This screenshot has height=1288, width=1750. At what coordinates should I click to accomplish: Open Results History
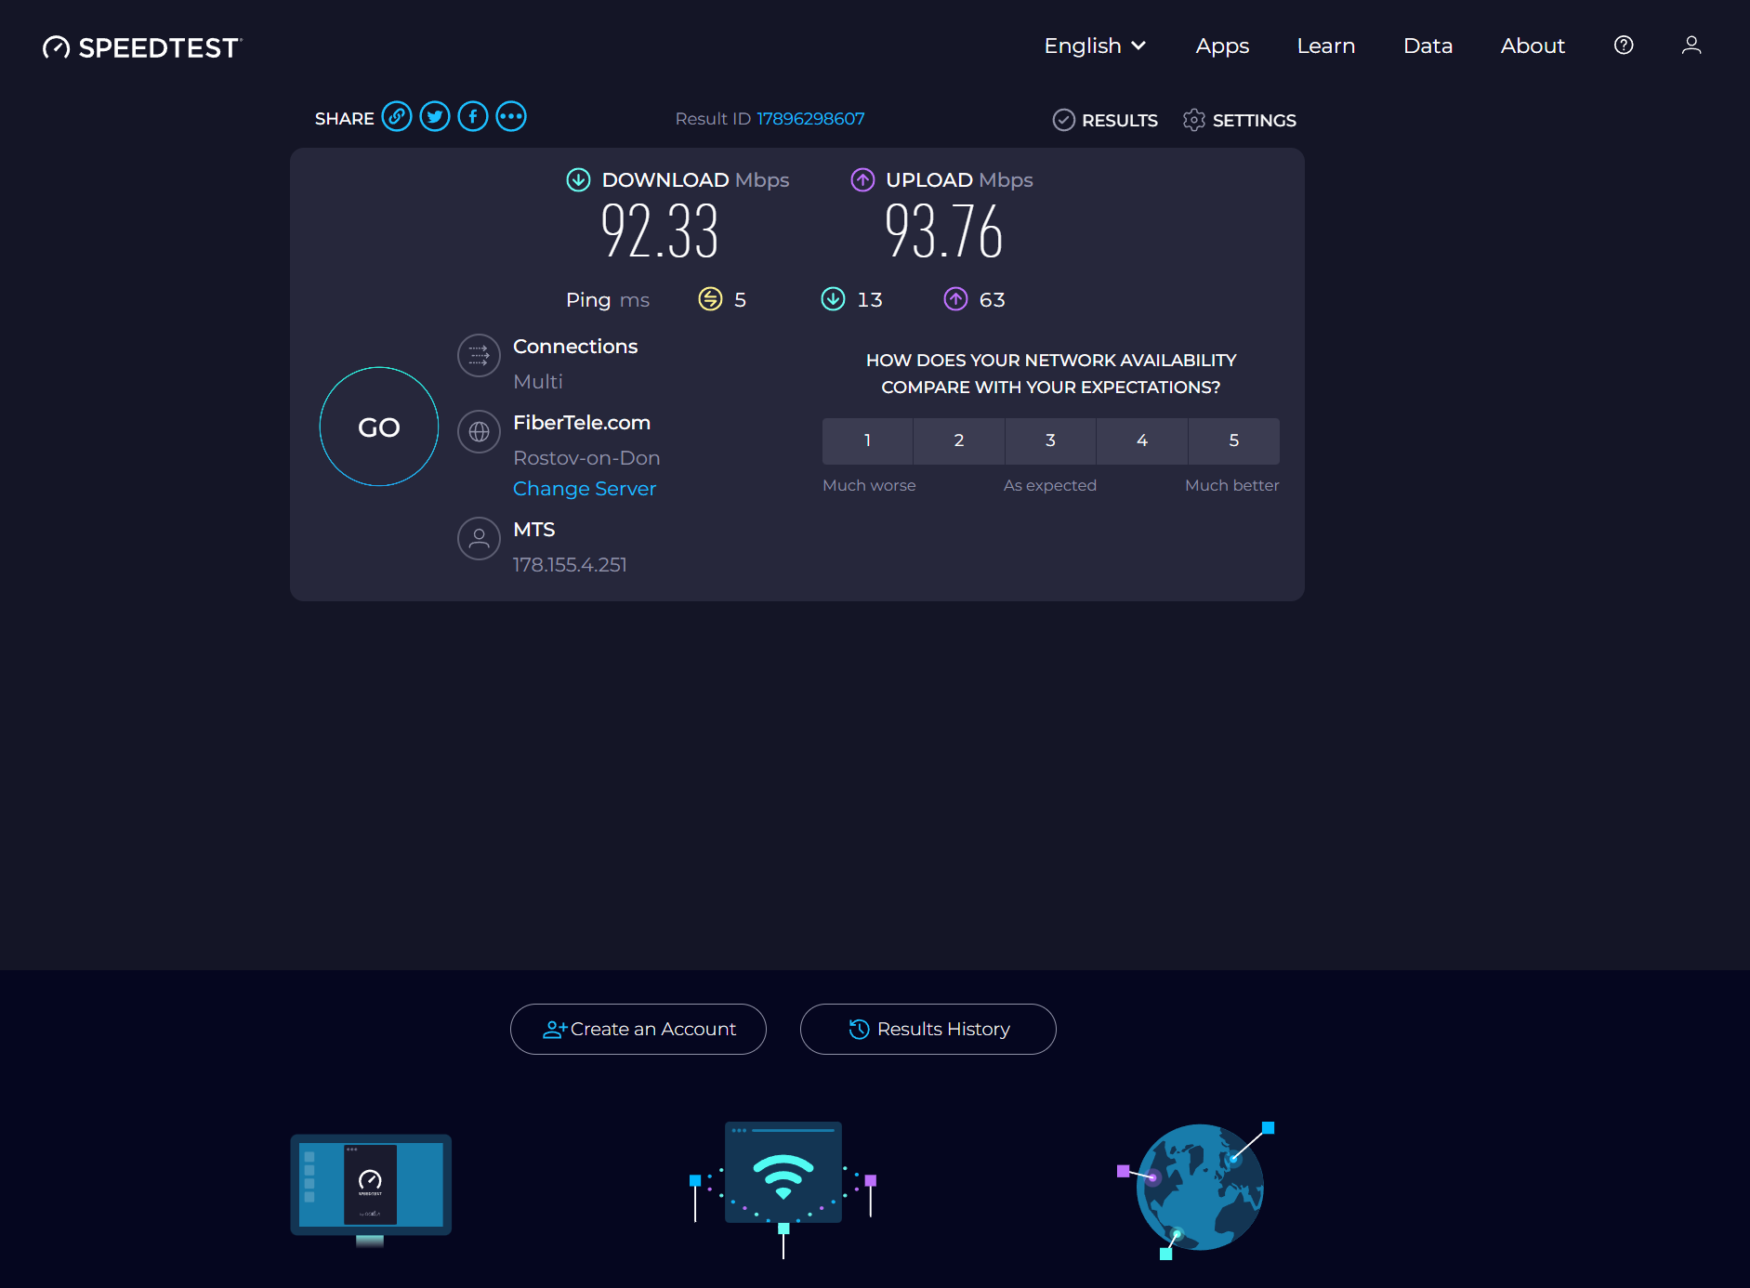[928, 1029]
